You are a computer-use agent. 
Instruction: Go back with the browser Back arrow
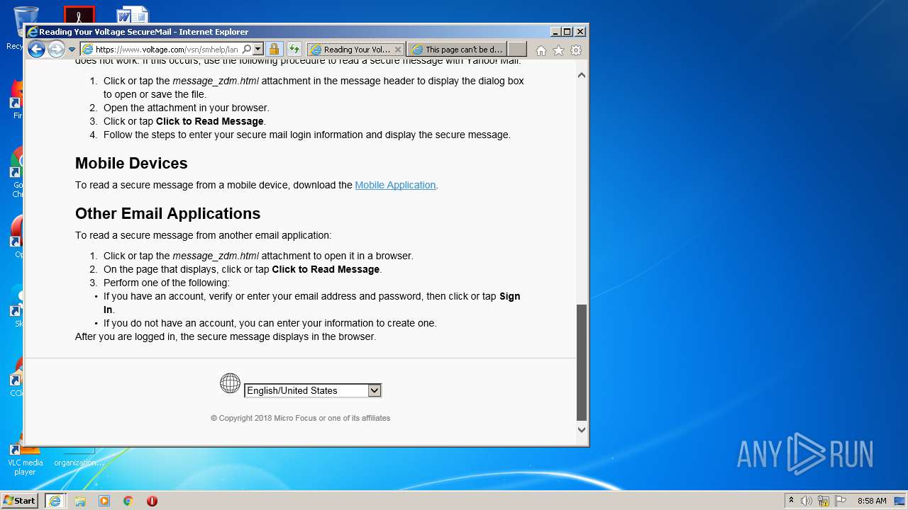(36, 49)
